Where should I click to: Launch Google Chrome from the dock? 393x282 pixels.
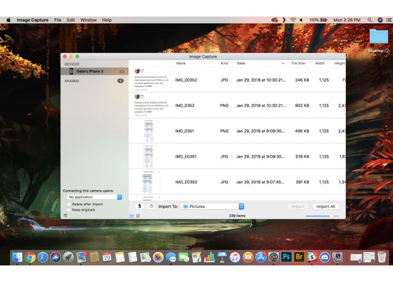30,257
